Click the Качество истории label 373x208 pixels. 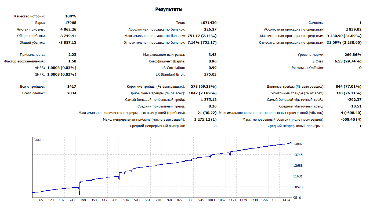click(x=30, y=16)
